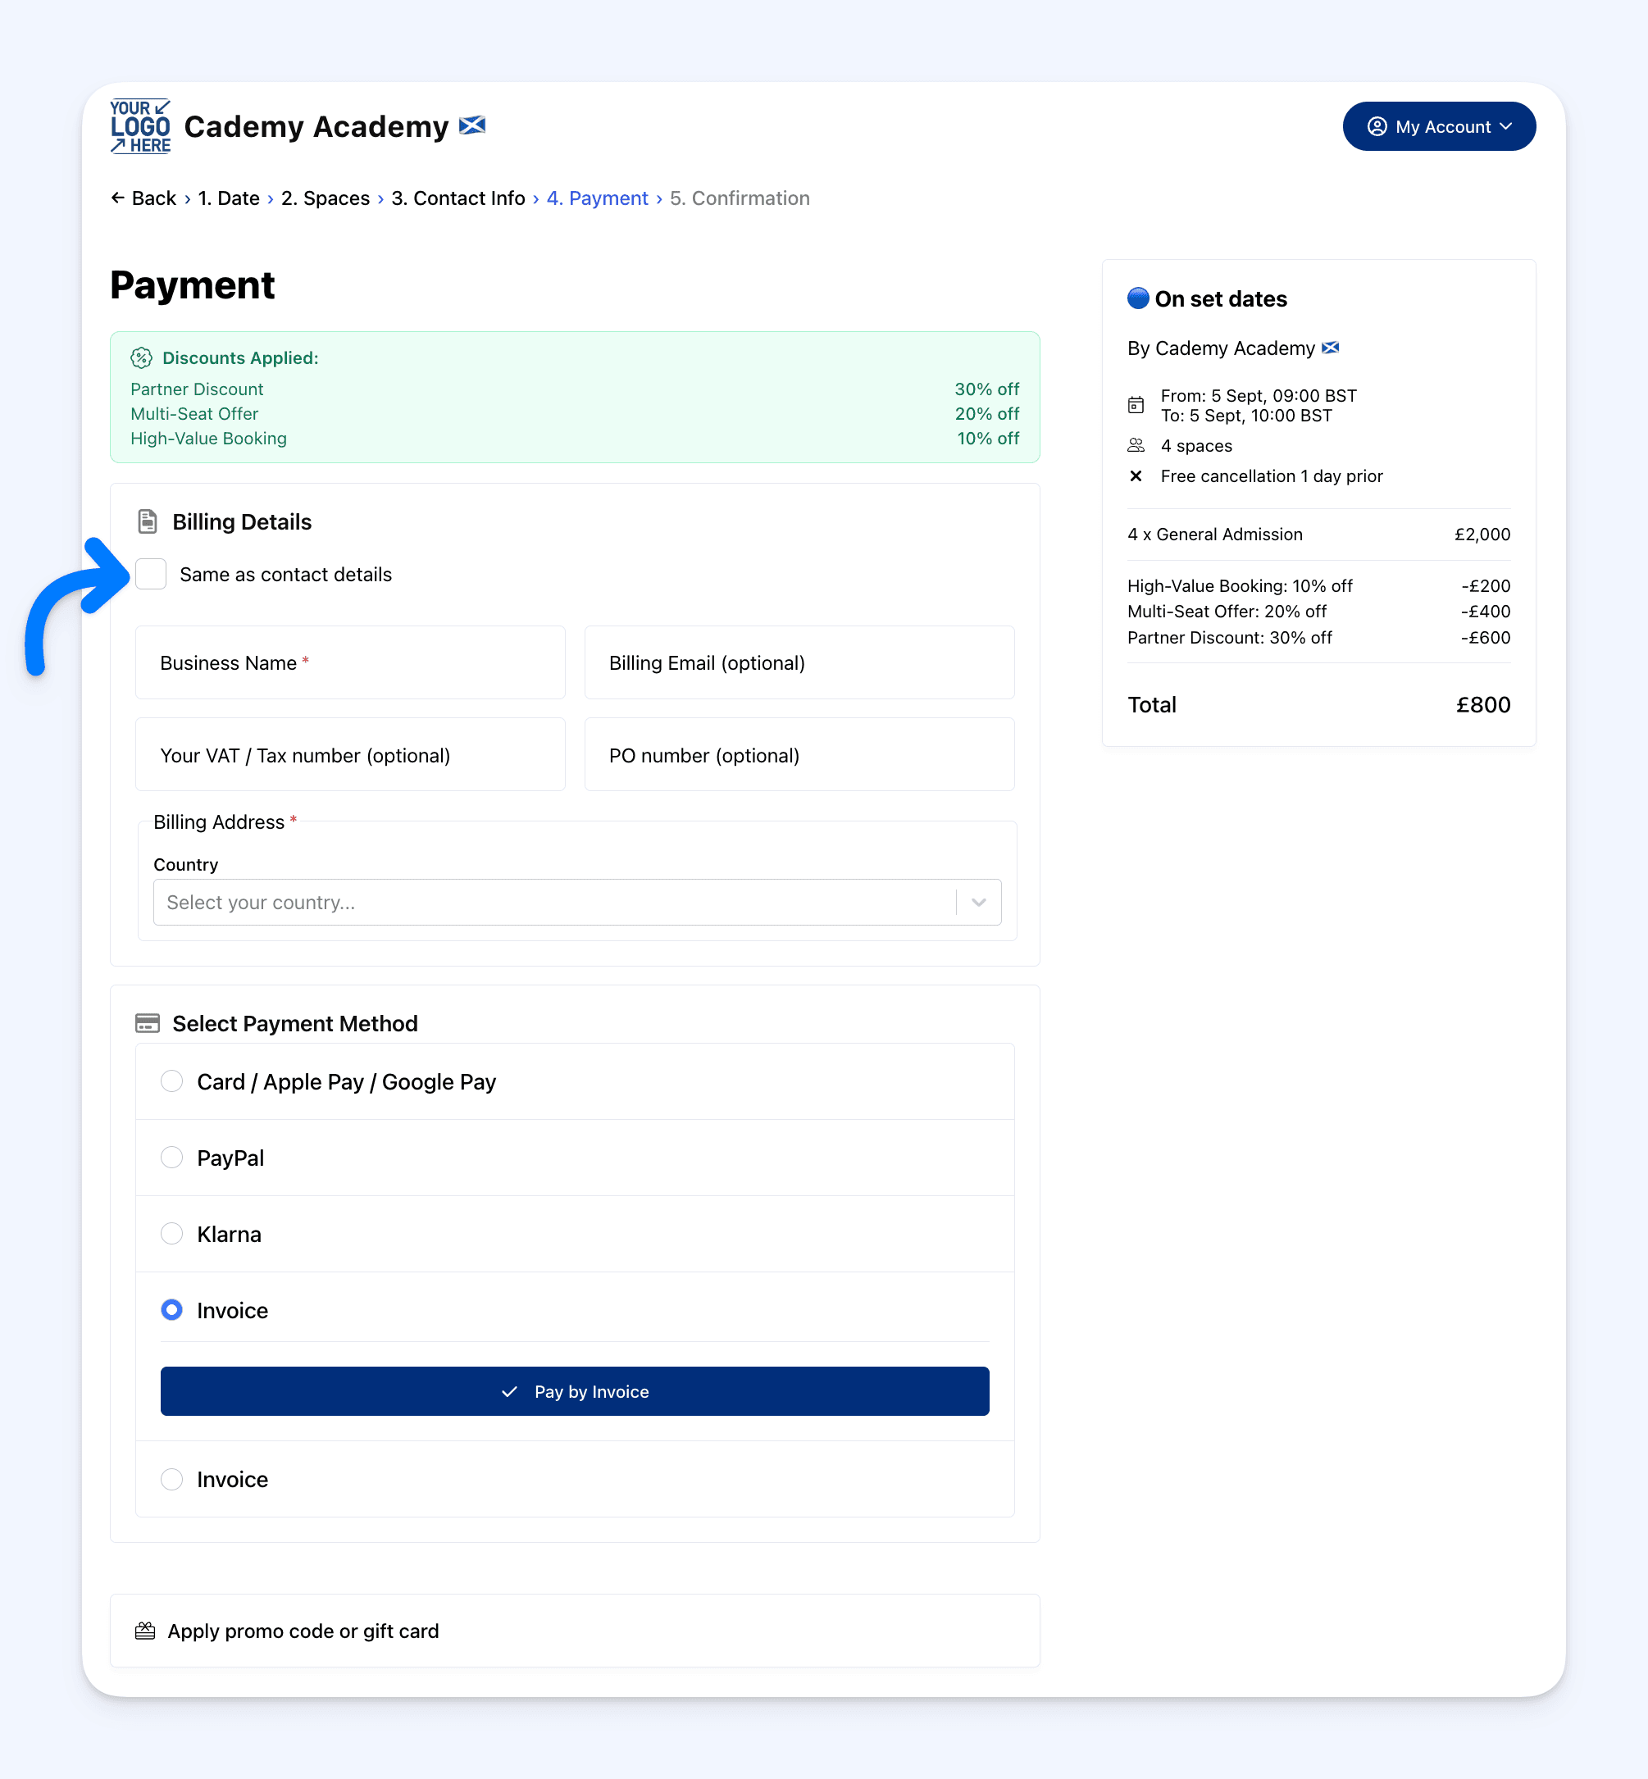Screen dimensions: 1648x1779
Task: Select the PayPal payment option
Action: [x=171, y=1158]
